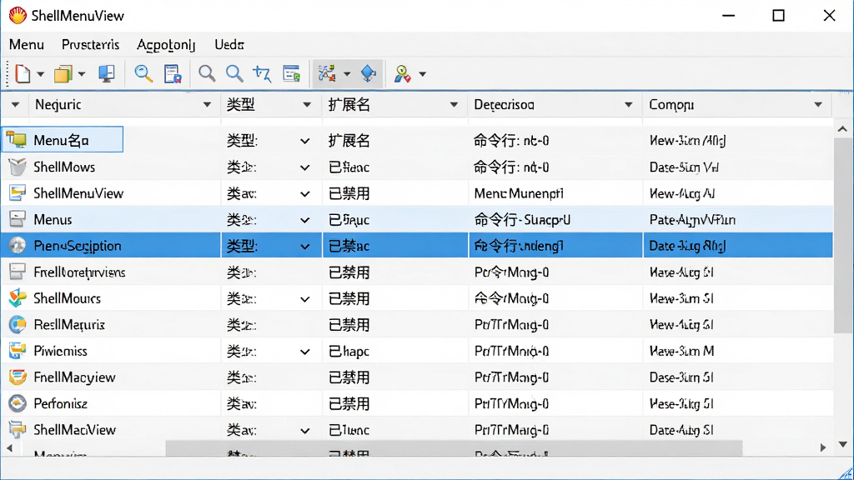
Task: Open the Menu menu
Action: tap(26, 45)
